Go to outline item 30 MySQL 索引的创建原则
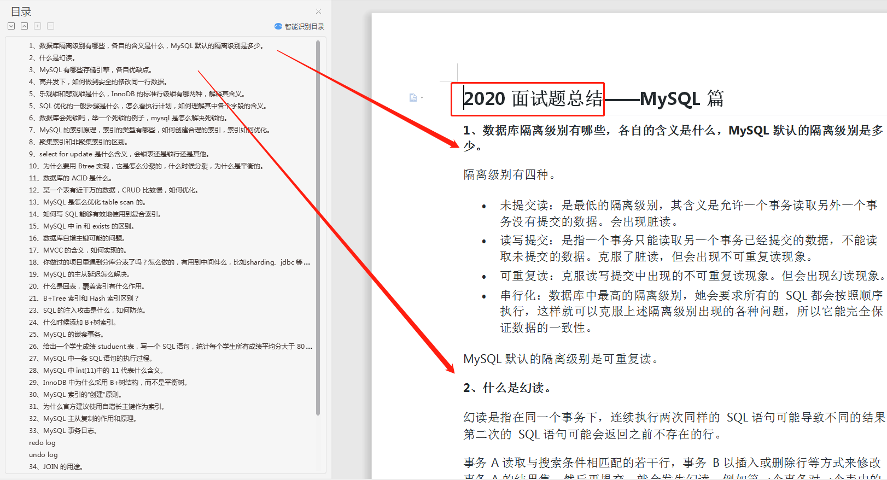 76,395
